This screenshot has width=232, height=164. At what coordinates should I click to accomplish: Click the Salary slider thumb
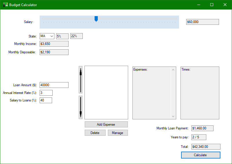[96, 19]
